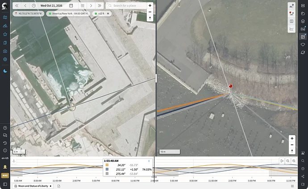Toggle night mode moon icon
308x189 pixels.
pyautogui.click(x=5, y=71)
